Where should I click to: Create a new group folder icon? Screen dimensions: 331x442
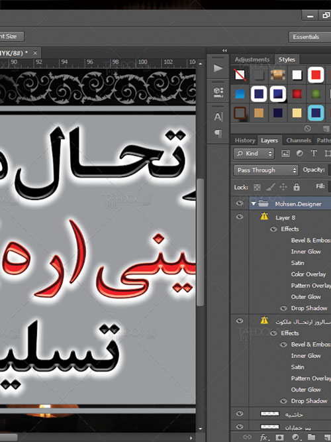(311, 437)
